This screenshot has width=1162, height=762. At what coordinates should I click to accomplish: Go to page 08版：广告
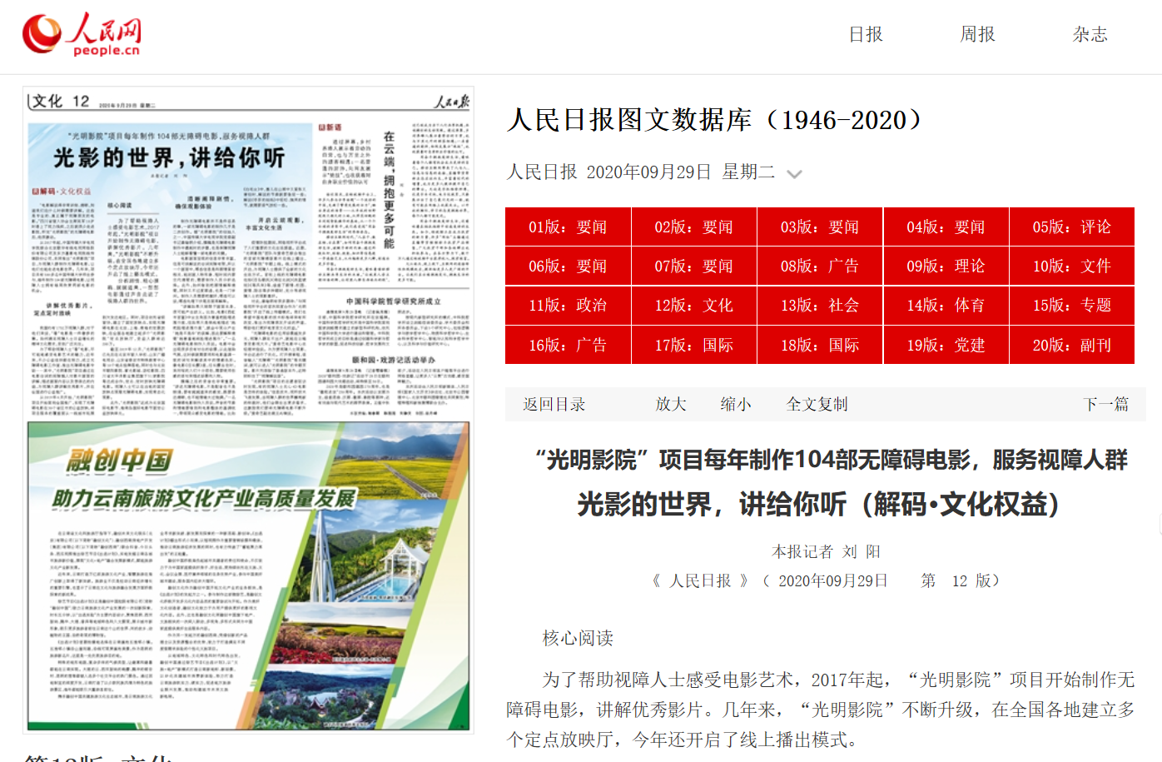(x=819, y=266)
